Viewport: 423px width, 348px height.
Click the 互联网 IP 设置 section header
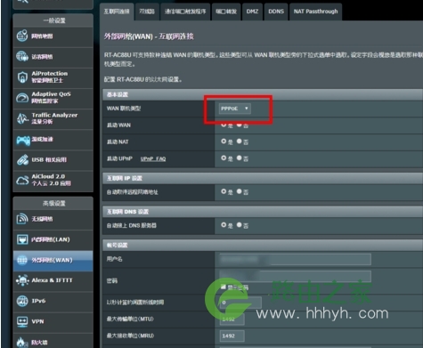pos(263,178)
